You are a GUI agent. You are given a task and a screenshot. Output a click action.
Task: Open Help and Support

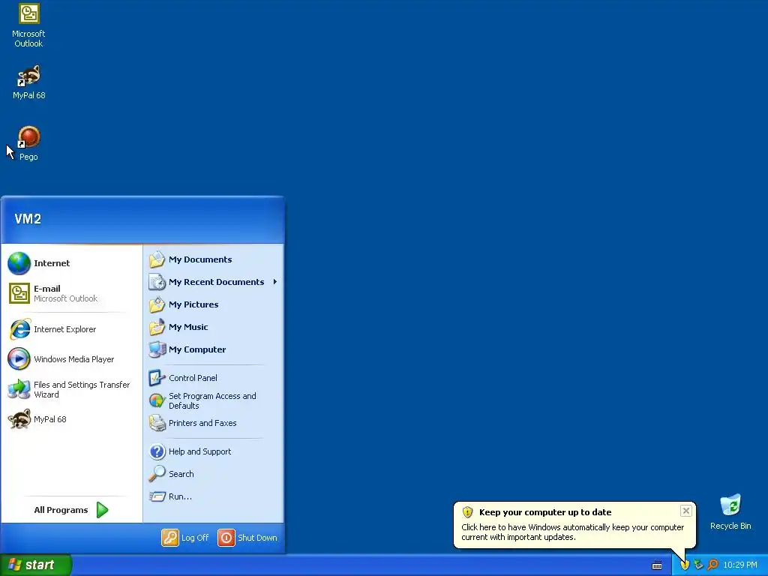(x=214, y=451)
